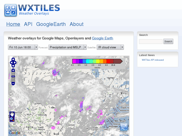Click the Search button
The width and height of the screenshot is (182, 136).
(168, 41)
